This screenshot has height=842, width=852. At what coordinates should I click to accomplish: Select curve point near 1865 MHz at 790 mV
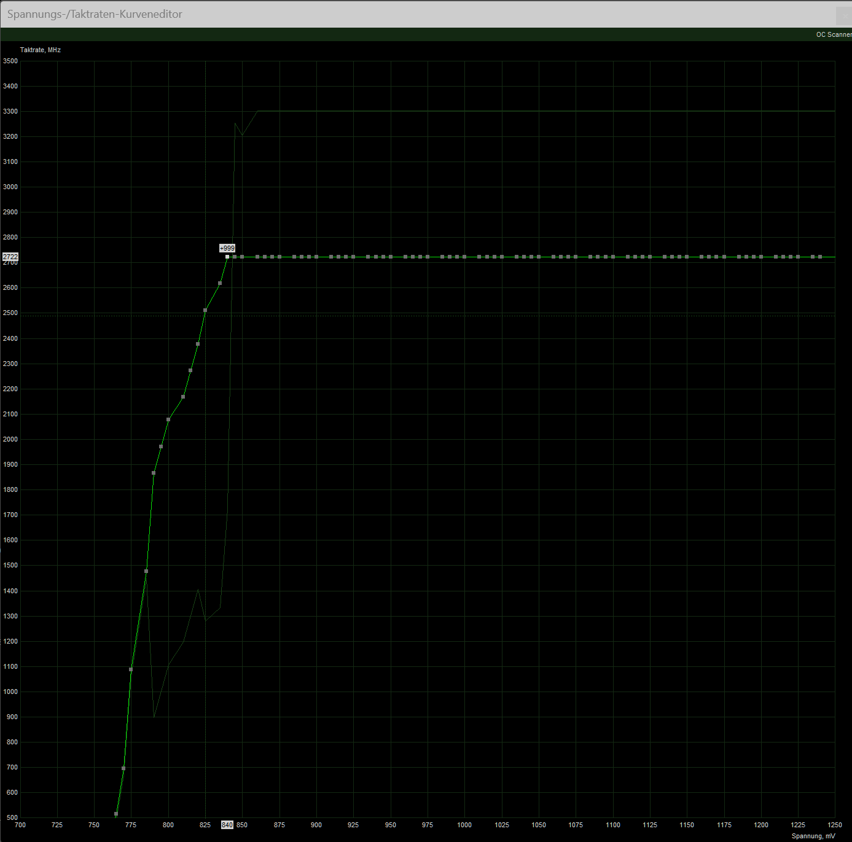(x=154, y=473)
